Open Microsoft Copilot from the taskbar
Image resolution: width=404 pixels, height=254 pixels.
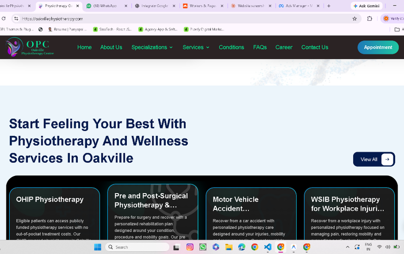click(216, 247)
